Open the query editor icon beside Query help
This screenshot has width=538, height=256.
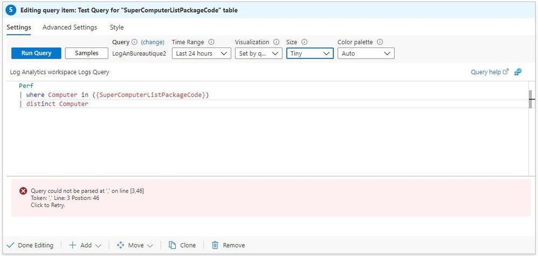coord(518,72)
